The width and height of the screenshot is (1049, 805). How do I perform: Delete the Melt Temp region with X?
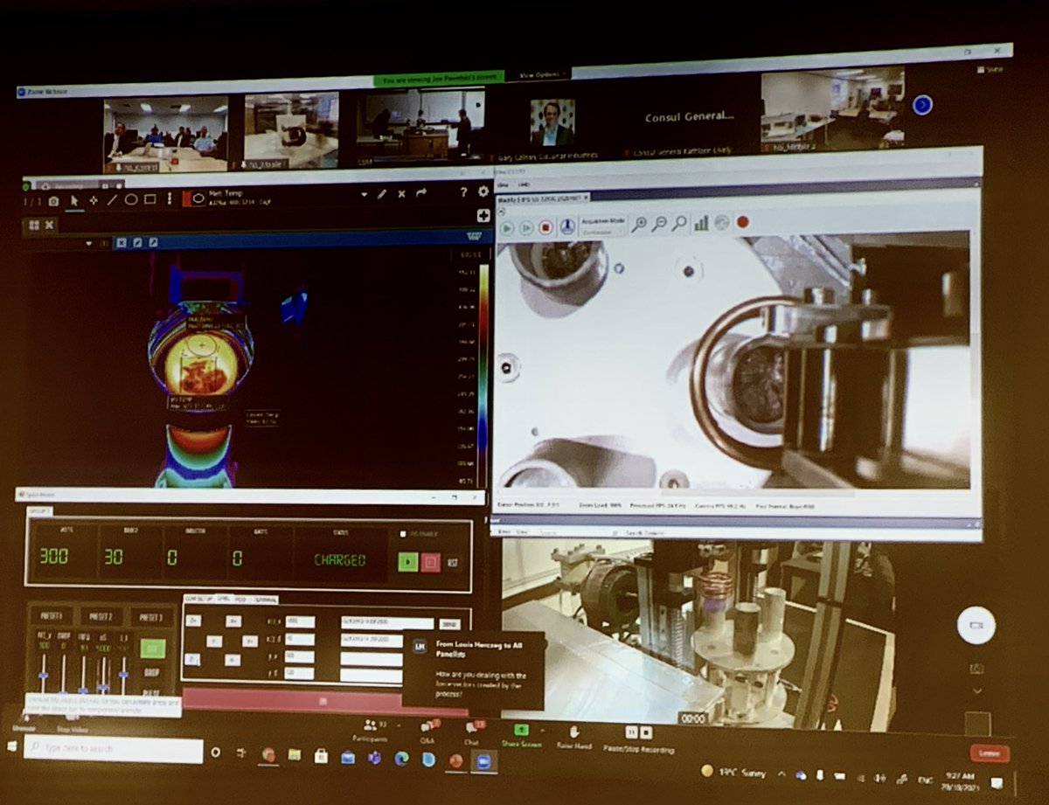click(x=401, y=194)
